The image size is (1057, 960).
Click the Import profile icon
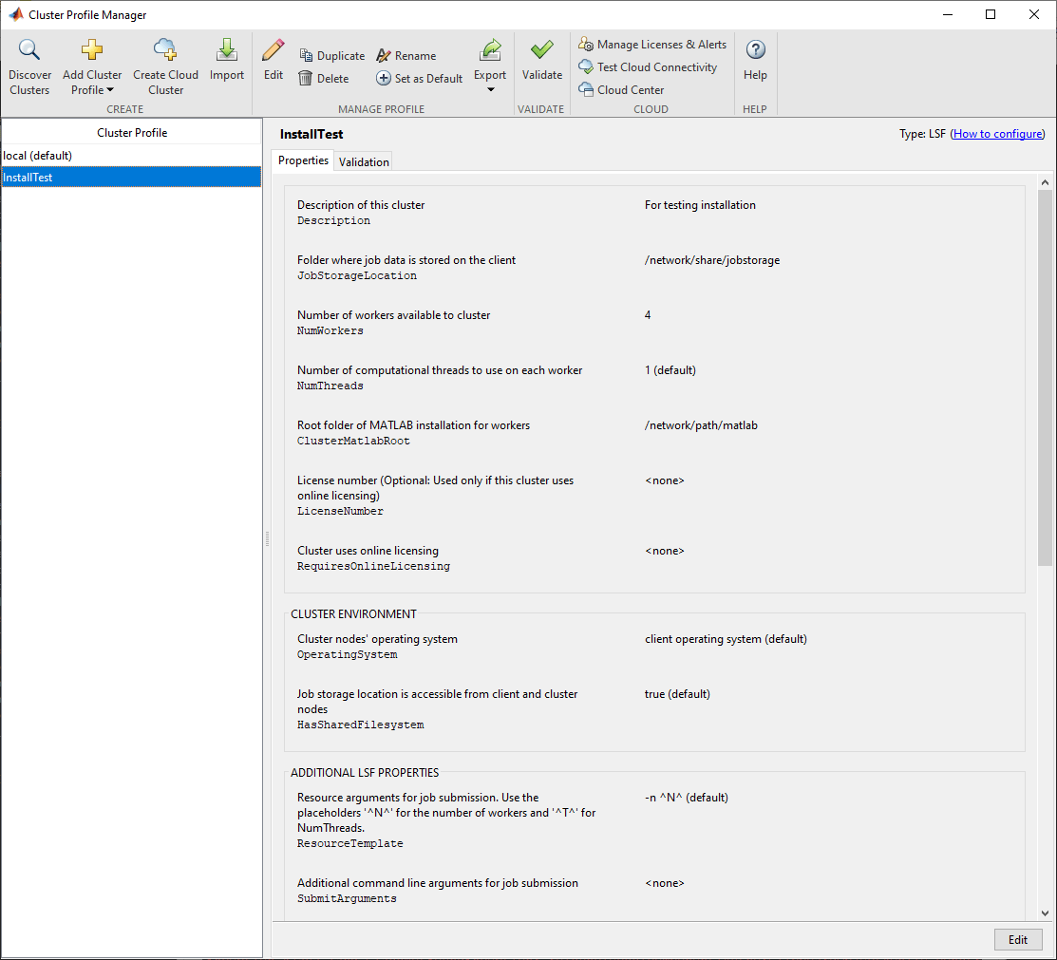point(226,50)
